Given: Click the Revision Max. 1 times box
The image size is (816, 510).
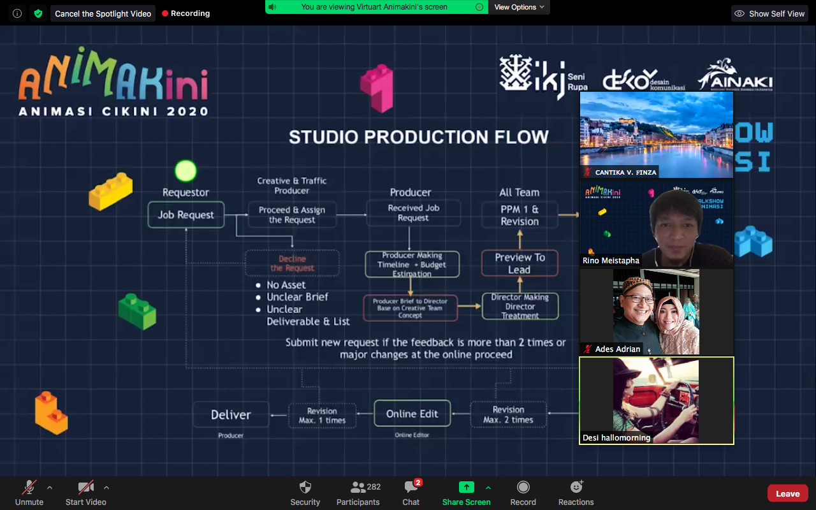Looking at the screenshot, I should tap(322, 416).
